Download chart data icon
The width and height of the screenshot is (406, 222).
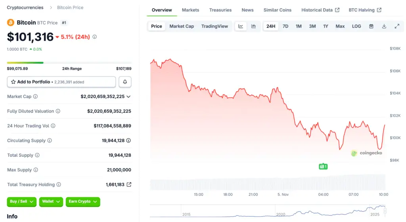[x=384, y=27]
